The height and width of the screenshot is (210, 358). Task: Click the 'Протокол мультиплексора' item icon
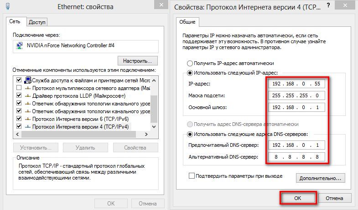click(28, 88)
